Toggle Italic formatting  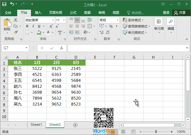[x=33, y=26]
